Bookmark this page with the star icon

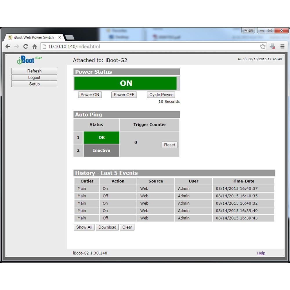262,46
